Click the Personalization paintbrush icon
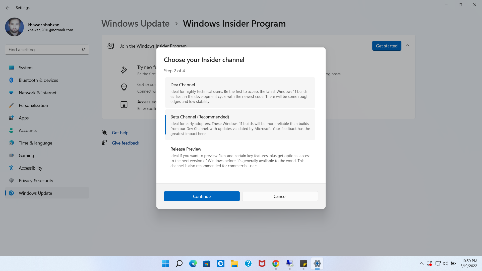Screen dimensions: 482x271 [11, 105]
